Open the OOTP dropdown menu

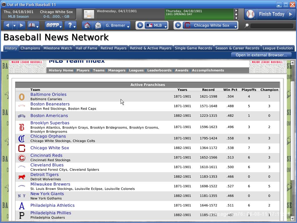tap(54, 26)
